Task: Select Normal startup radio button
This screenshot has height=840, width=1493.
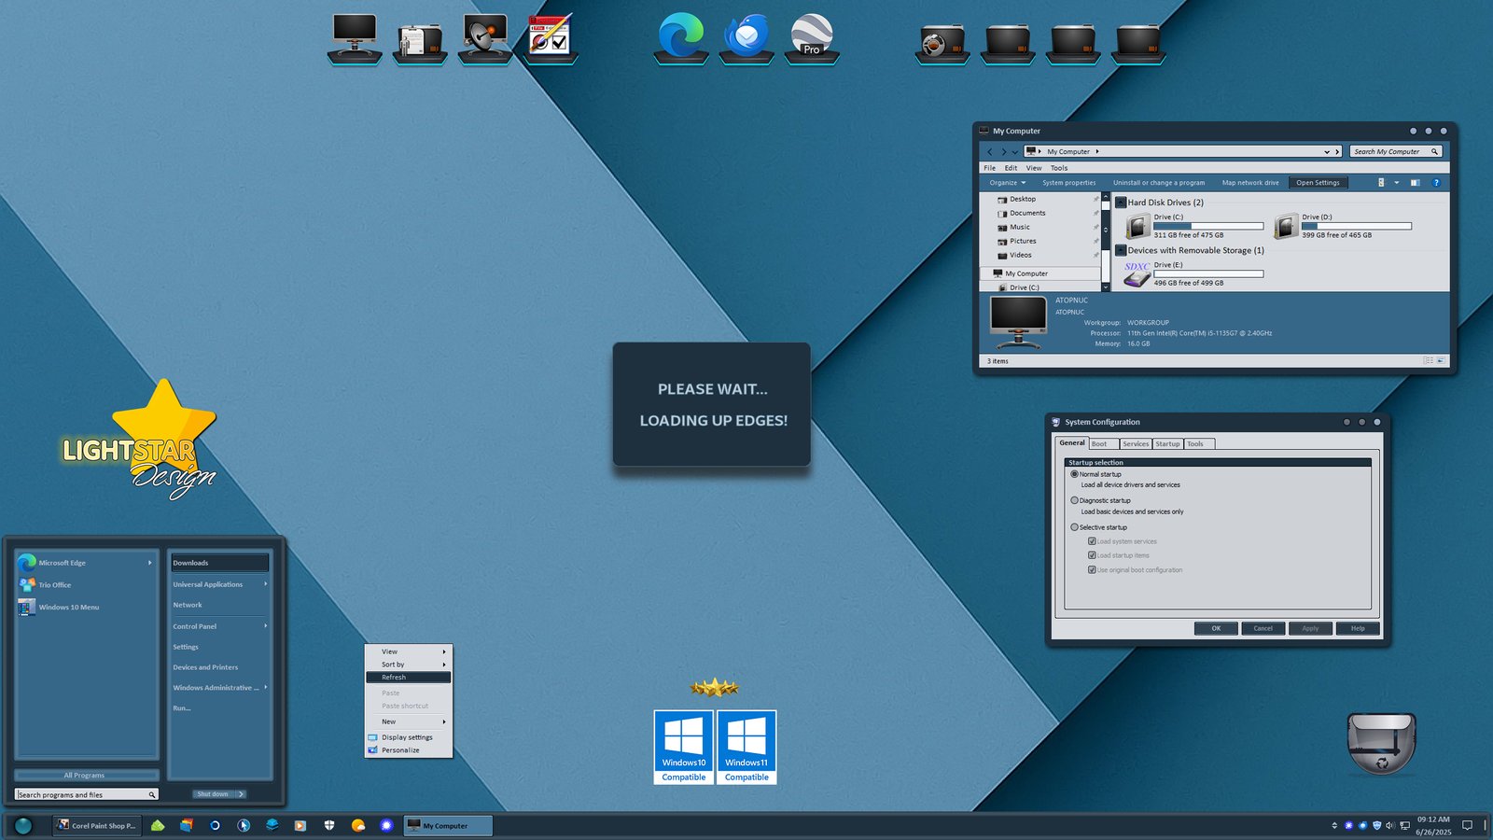Action: (1074, 474)
